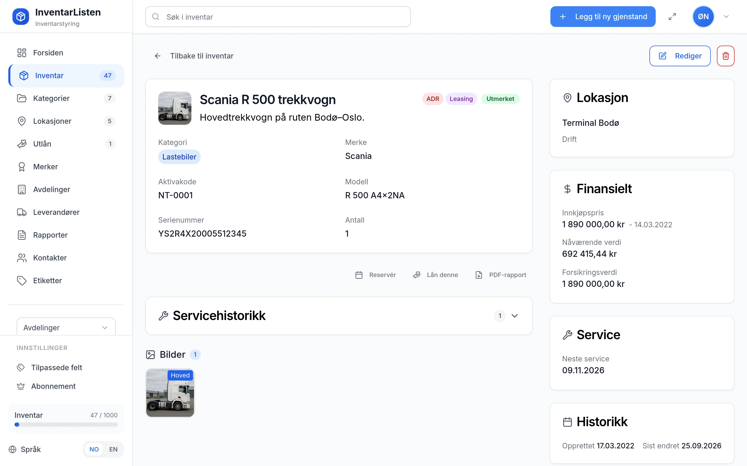This screenshot has height=466, width=747.
Task: Click the Lån denne action
Action: coord(435,275)
